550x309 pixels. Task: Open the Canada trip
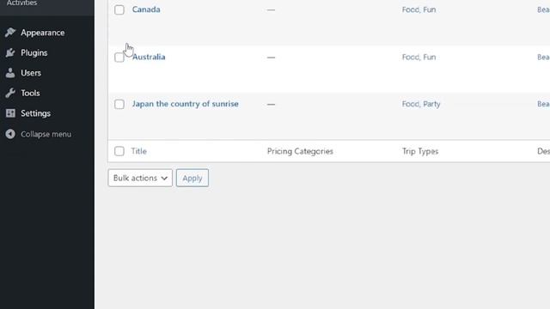tap(146, 9)
